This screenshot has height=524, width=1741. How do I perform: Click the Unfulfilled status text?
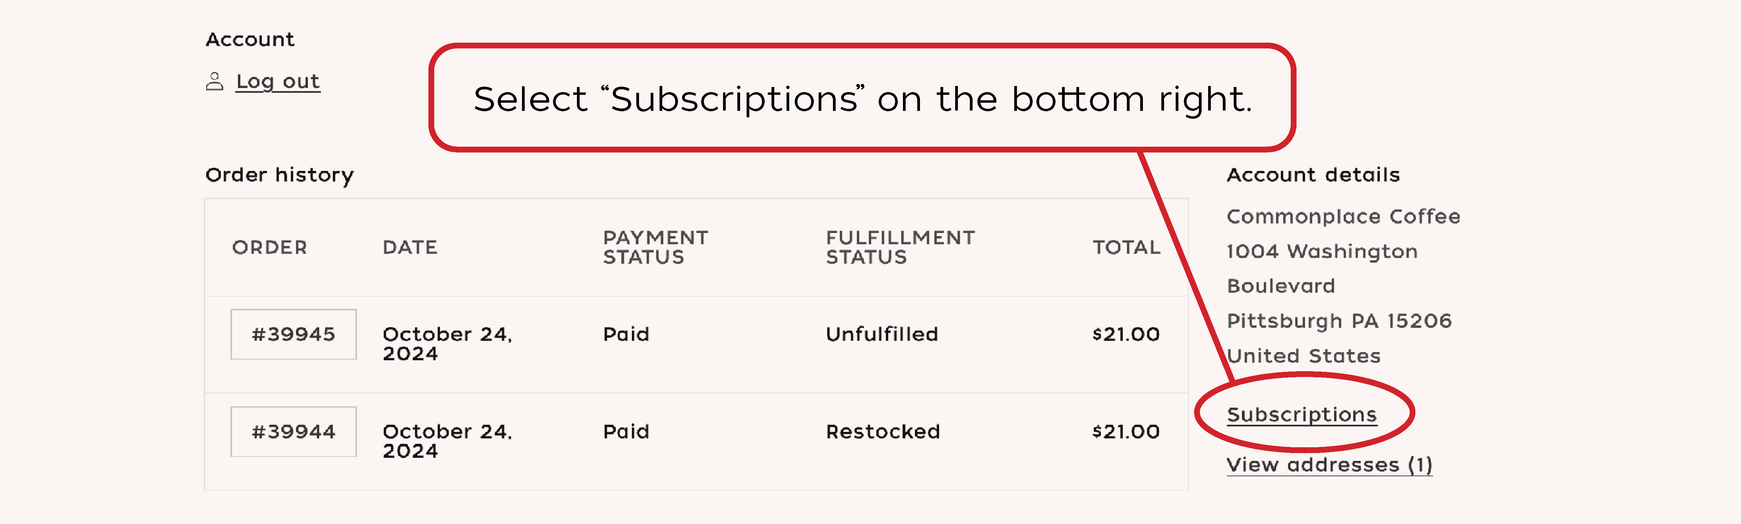(x=881, y=334)
